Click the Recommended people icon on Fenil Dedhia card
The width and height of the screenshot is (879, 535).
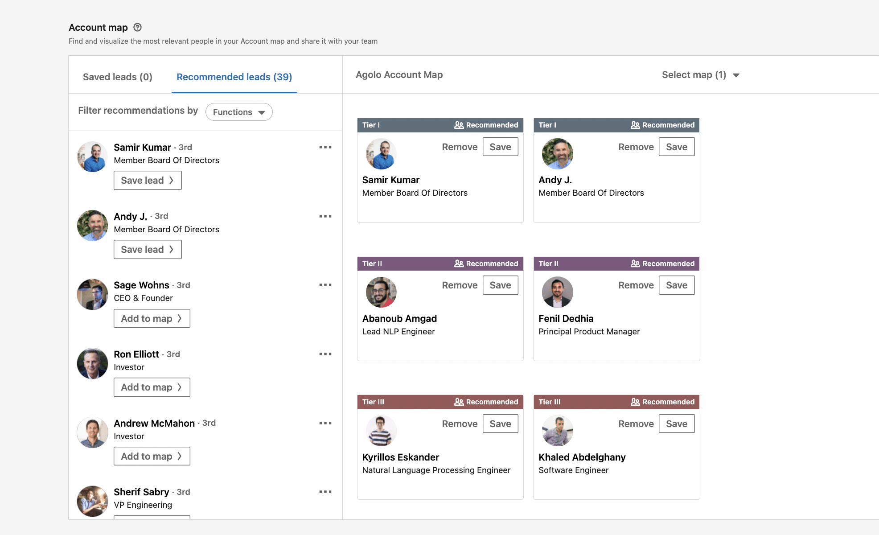(x=635, y=263)
